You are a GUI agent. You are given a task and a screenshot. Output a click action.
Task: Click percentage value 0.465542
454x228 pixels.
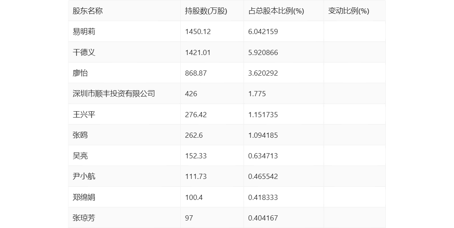click(263, 177)
